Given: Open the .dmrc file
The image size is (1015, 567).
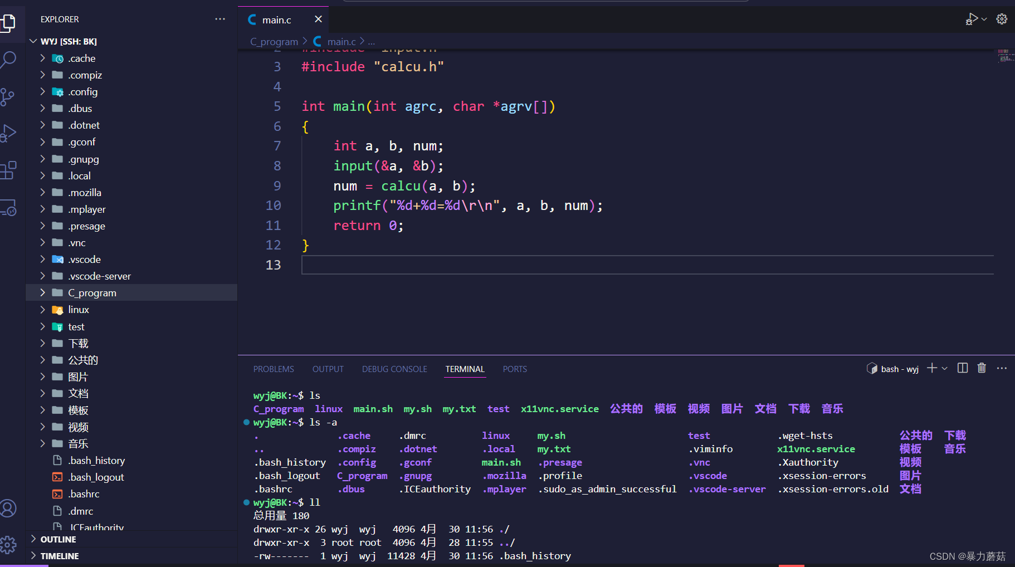Looking at the screenshot, I should tap(132, 511).
